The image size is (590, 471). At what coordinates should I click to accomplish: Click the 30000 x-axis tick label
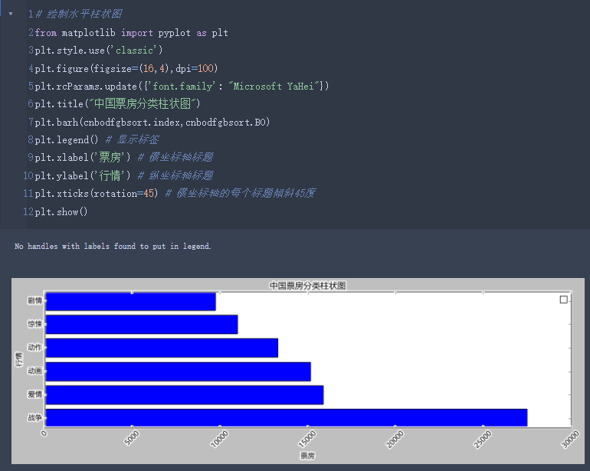[x=569, y=441]
